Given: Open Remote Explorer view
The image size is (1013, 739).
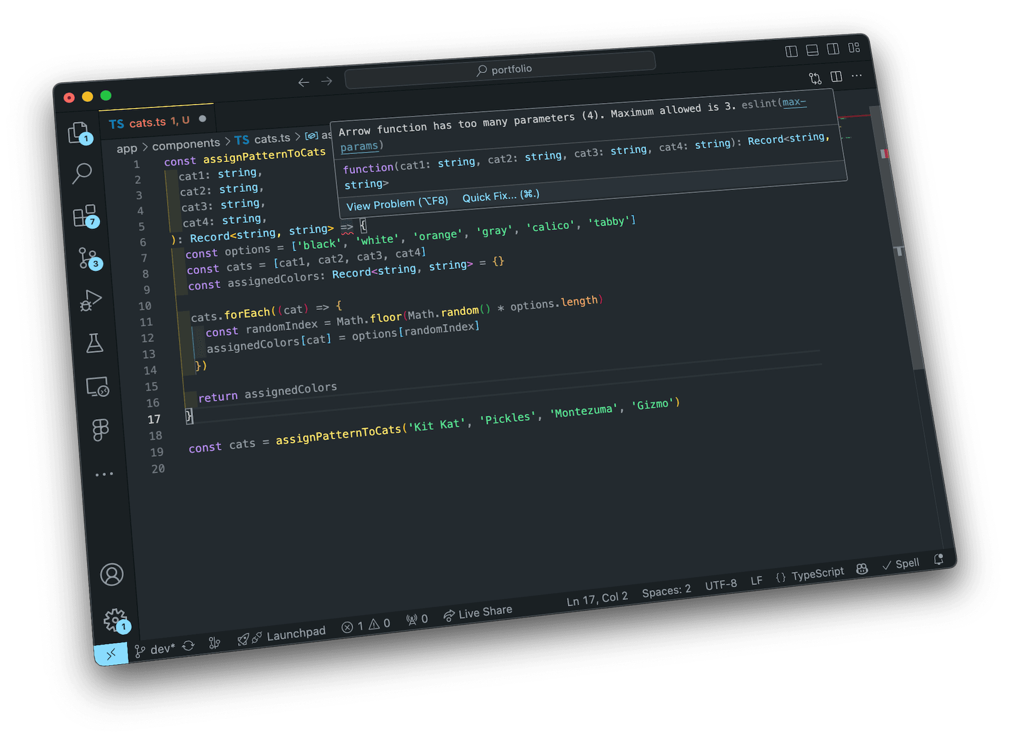Looking at the screenshot, I should 97,387.
